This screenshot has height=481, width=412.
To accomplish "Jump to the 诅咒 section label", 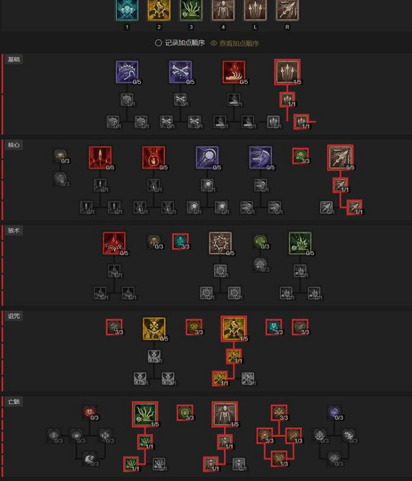I will [14, 316].
